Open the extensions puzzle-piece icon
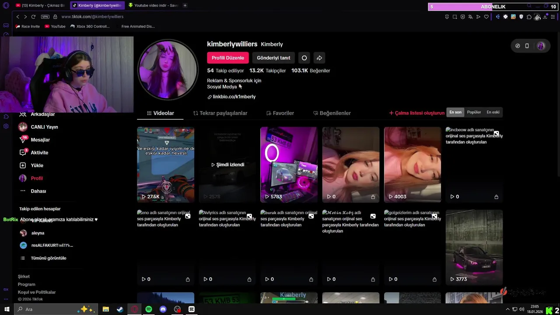560x315 pixels. (x=529, y=17)
